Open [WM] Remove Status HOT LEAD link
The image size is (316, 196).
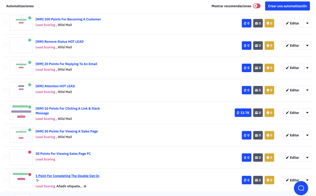click(x=59, y=42)
